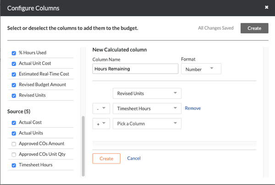Click into the Column Name text field
This screenshot has height=185, width=275.
[x=135, y=69]
